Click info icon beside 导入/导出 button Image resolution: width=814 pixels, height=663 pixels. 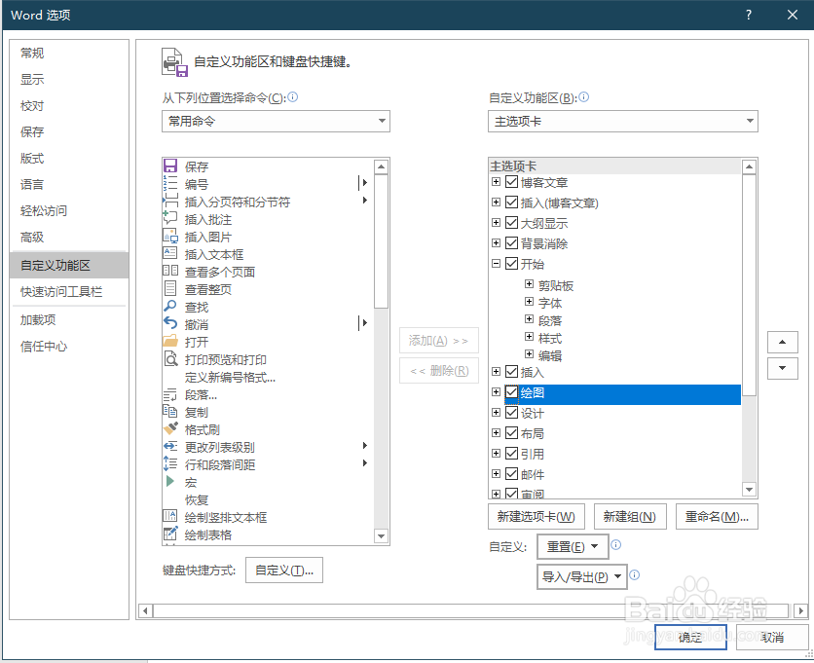[x=635, y=574]
